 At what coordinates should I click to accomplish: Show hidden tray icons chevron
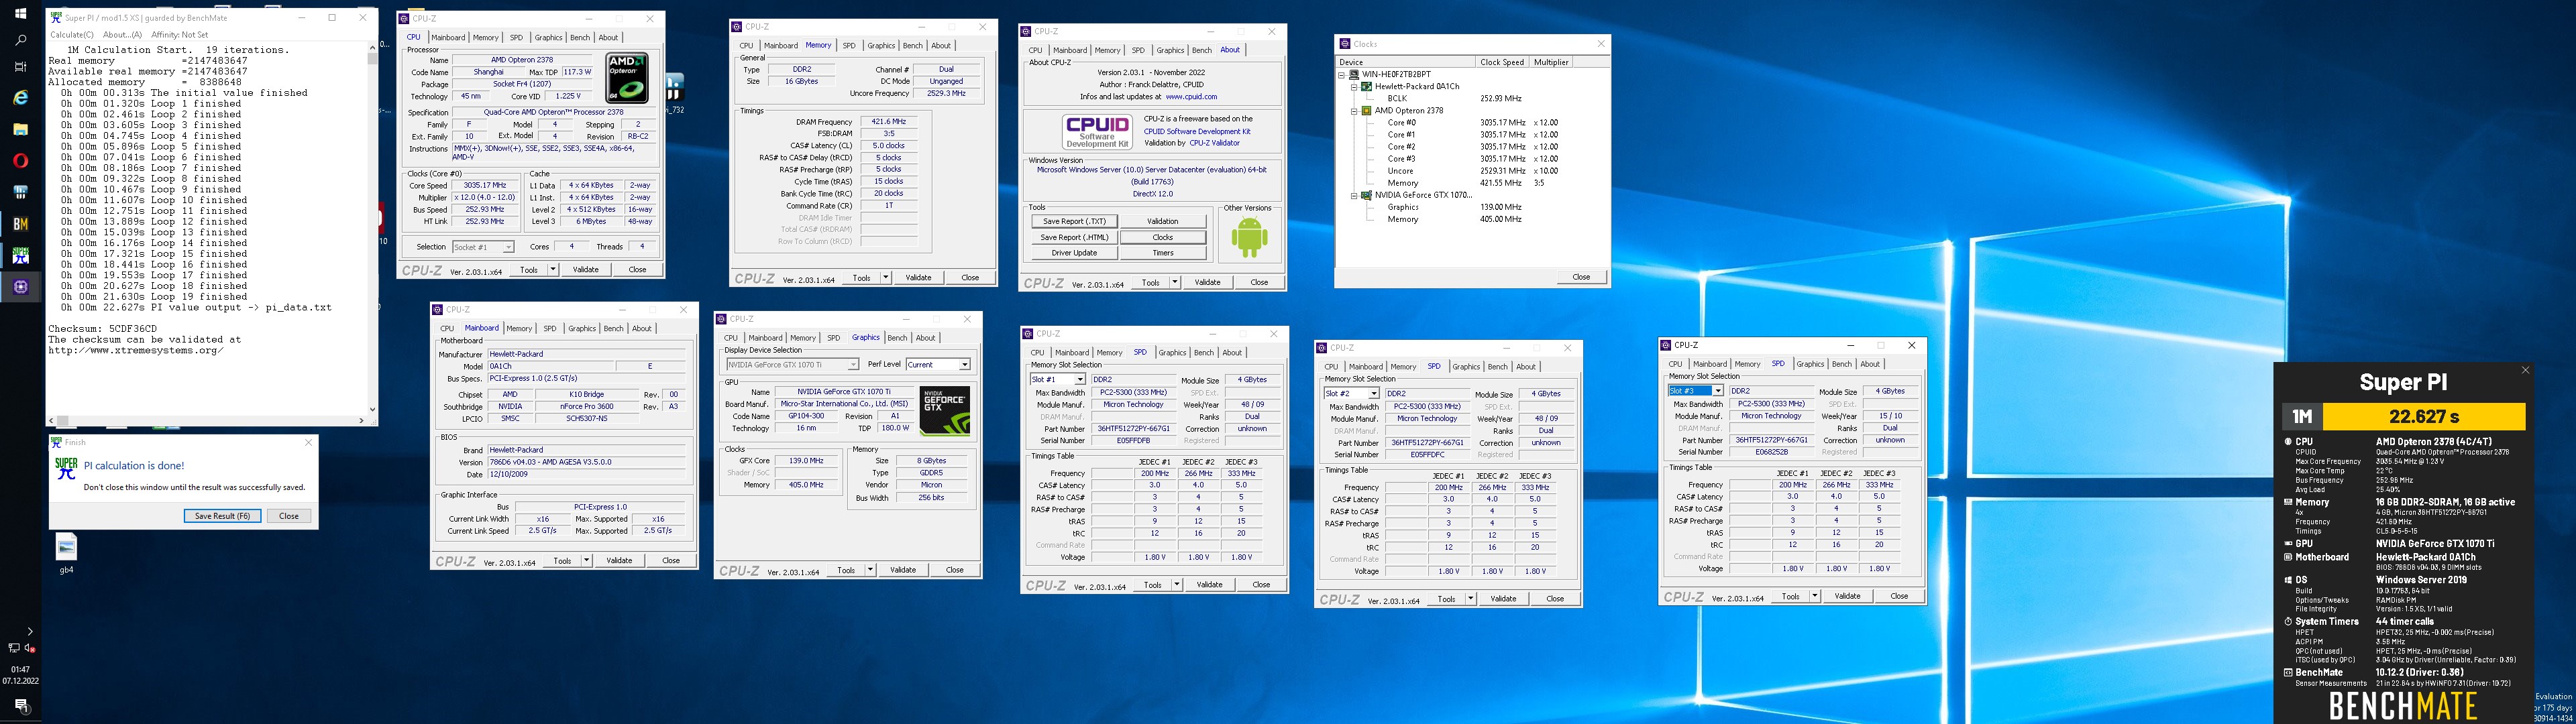(30, 631)
